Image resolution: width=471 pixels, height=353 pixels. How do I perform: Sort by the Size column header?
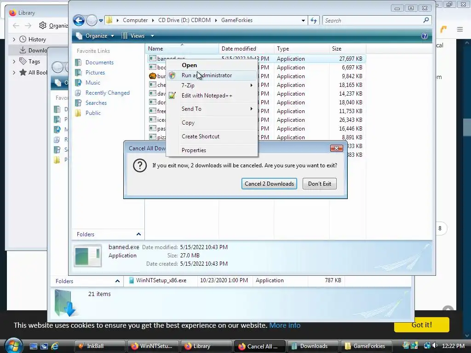point(348,49)
